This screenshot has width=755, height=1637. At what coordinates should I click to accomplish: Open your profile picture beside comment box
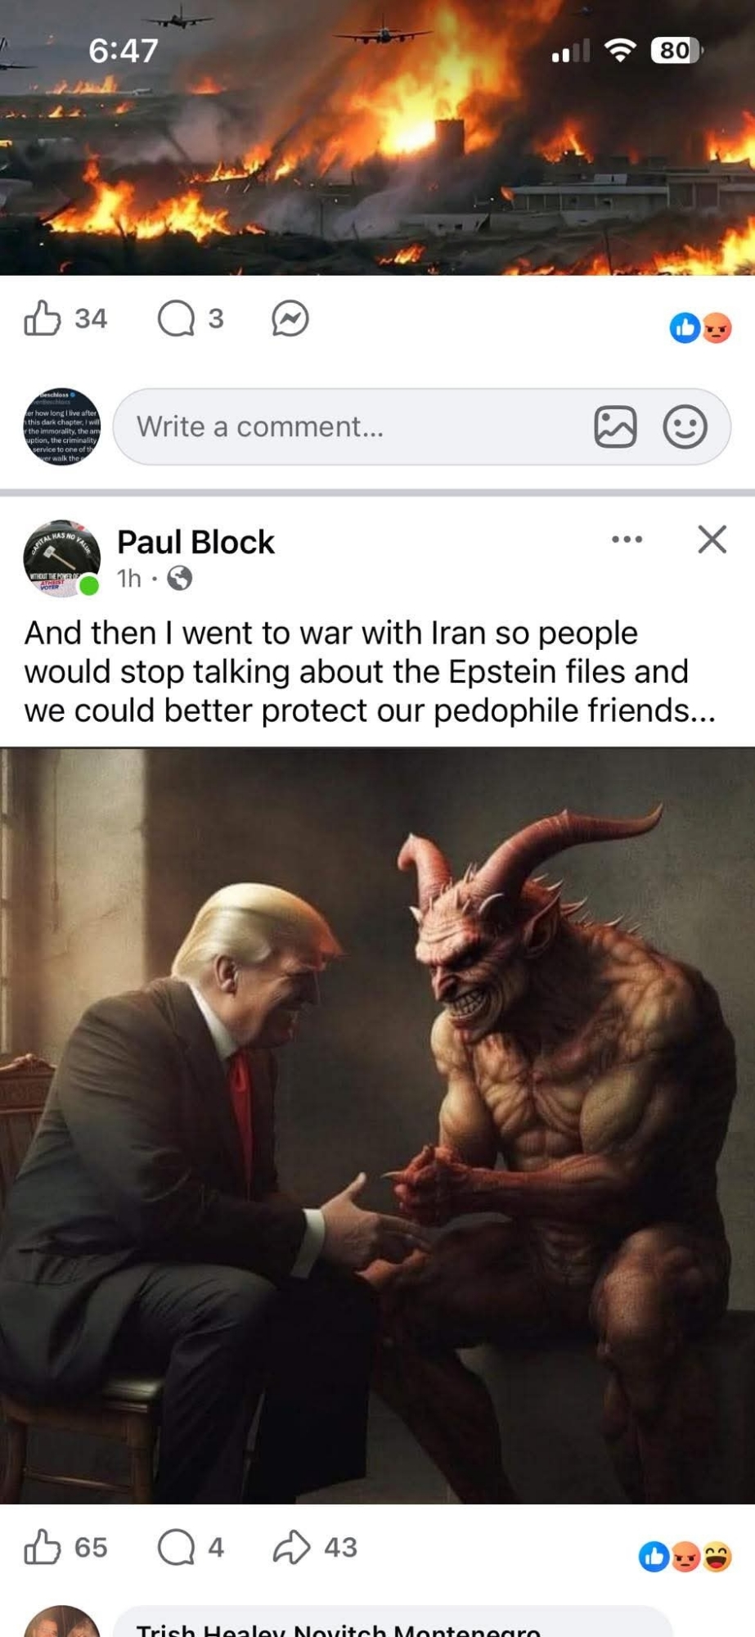coord(62,426)
